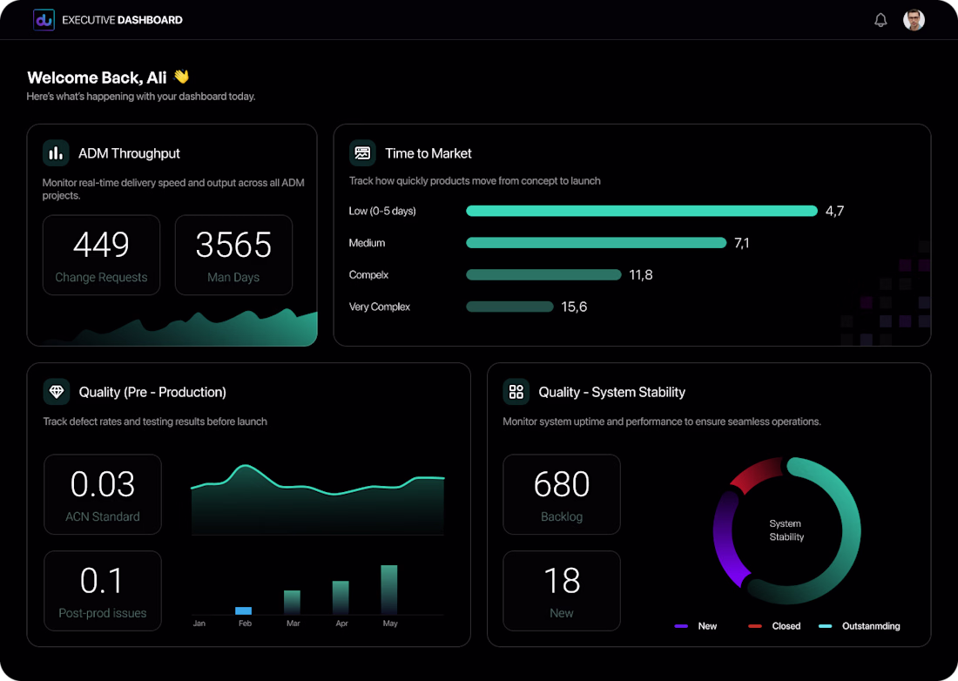
Task: Click the Quality - System Stability heading
Action: 611,392
